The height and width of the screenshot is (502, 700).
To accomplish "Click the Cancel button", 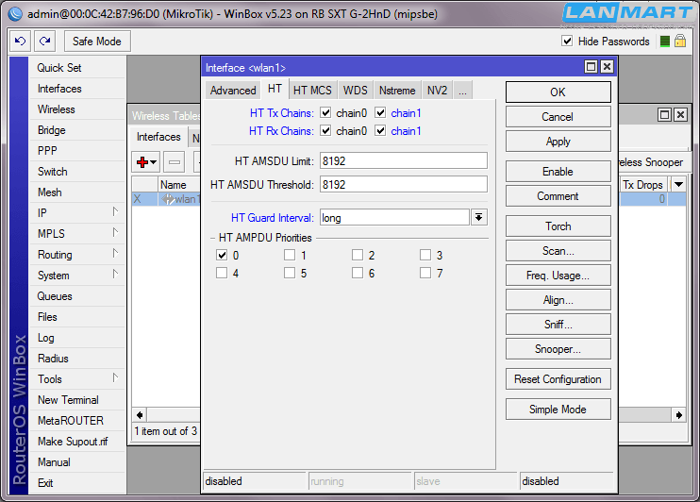I will [558, 117].
